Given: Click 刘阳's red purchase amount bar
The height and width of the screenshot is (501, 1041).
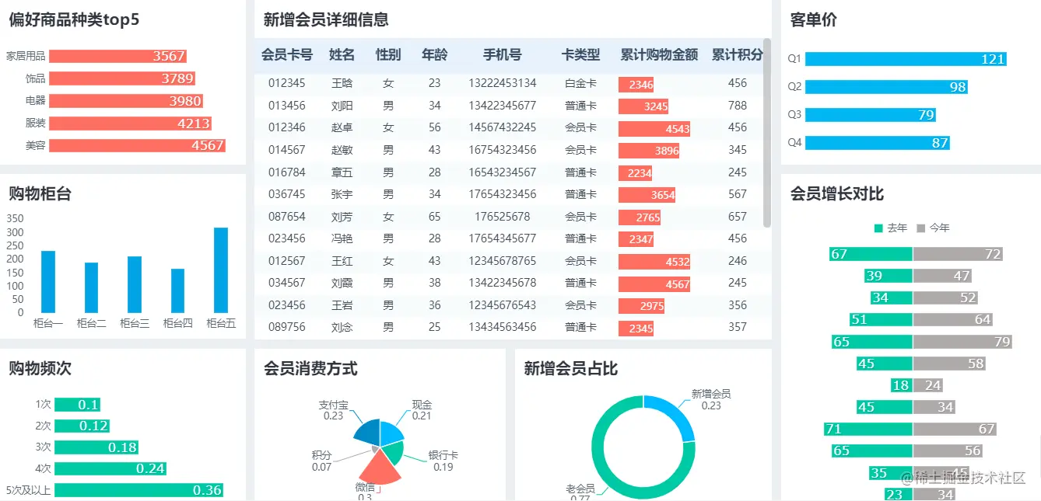Looking at the screenshot, I should (644, 106).
